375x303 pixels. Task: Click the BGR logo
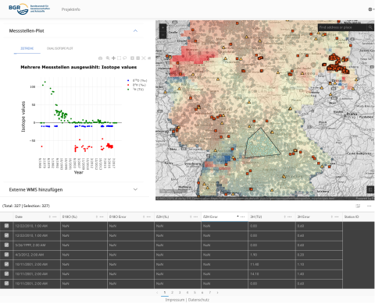[29, 9]
